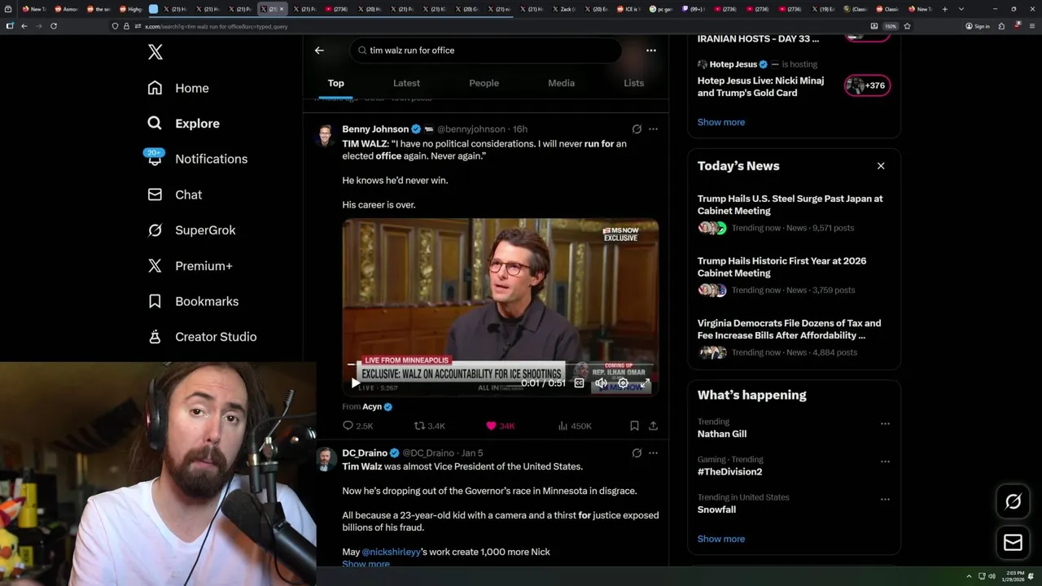This screenshot has height=586, width=1042.
Task: Bookmark the Benny Johnson post
Action: [x=634, y=426]
